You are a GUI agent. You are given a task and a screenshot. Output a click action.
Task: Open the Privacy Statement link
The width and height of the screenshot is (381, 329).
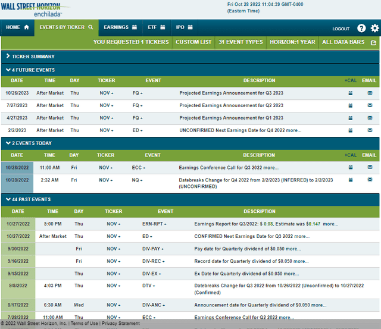(x=120, y=324)
